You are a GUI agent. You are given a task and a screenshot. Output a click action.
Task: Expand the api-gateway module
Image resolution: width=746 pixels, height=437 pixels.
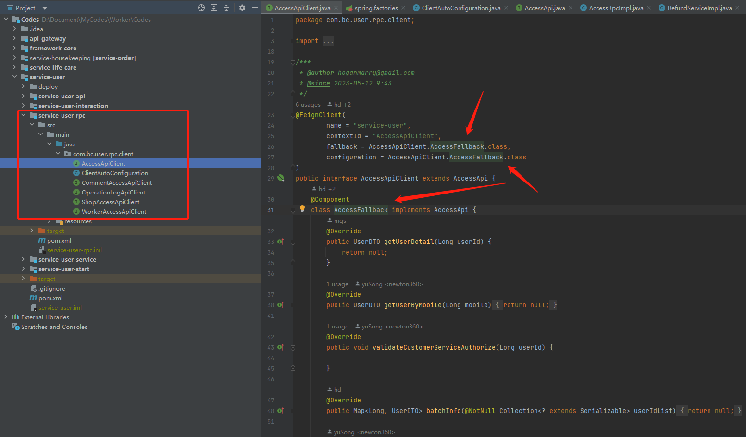14,38
